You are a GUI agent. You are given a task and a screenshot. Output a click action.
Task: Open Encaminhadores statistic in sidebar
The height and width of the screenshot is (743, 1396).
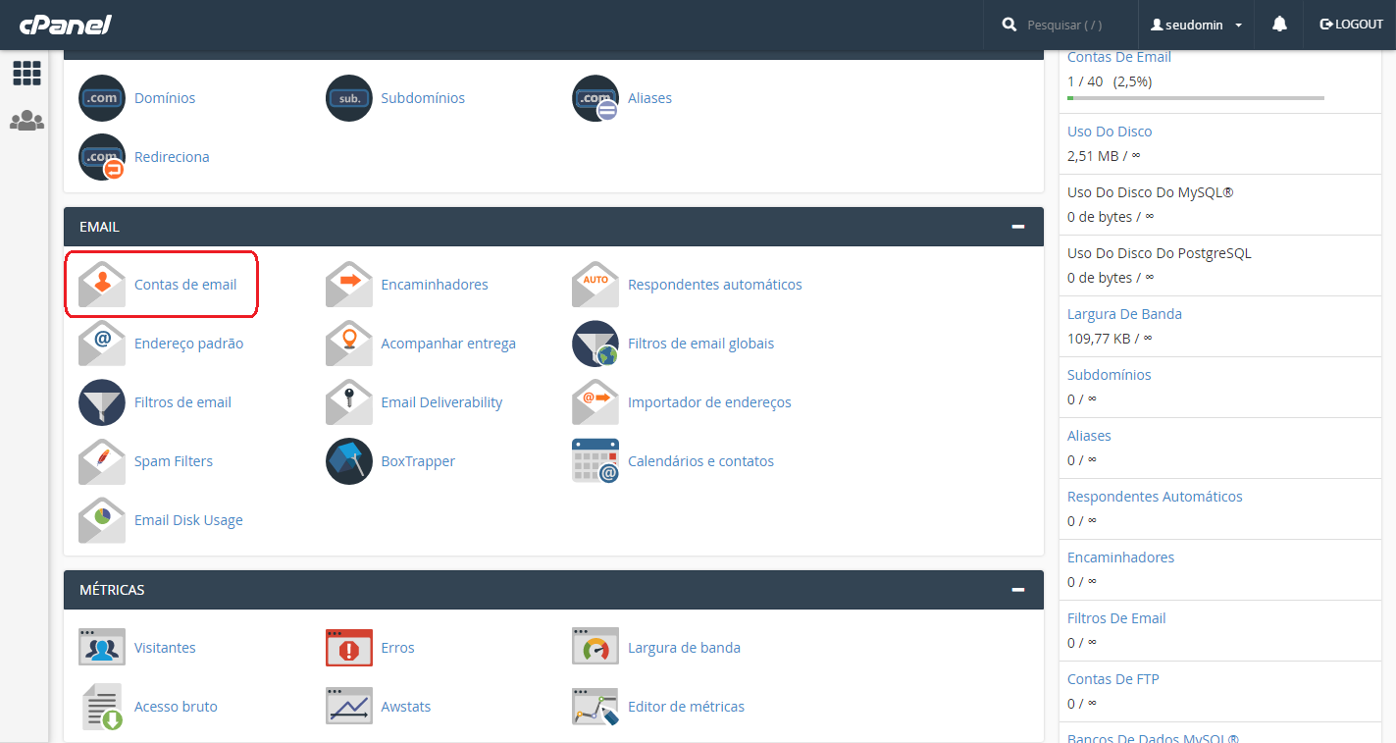(1120, 557)
